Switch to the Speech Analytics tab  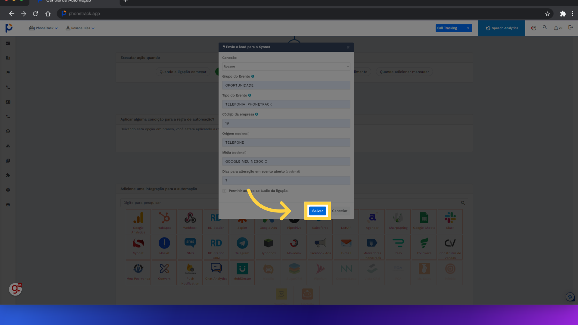click(x=502, y=28)
